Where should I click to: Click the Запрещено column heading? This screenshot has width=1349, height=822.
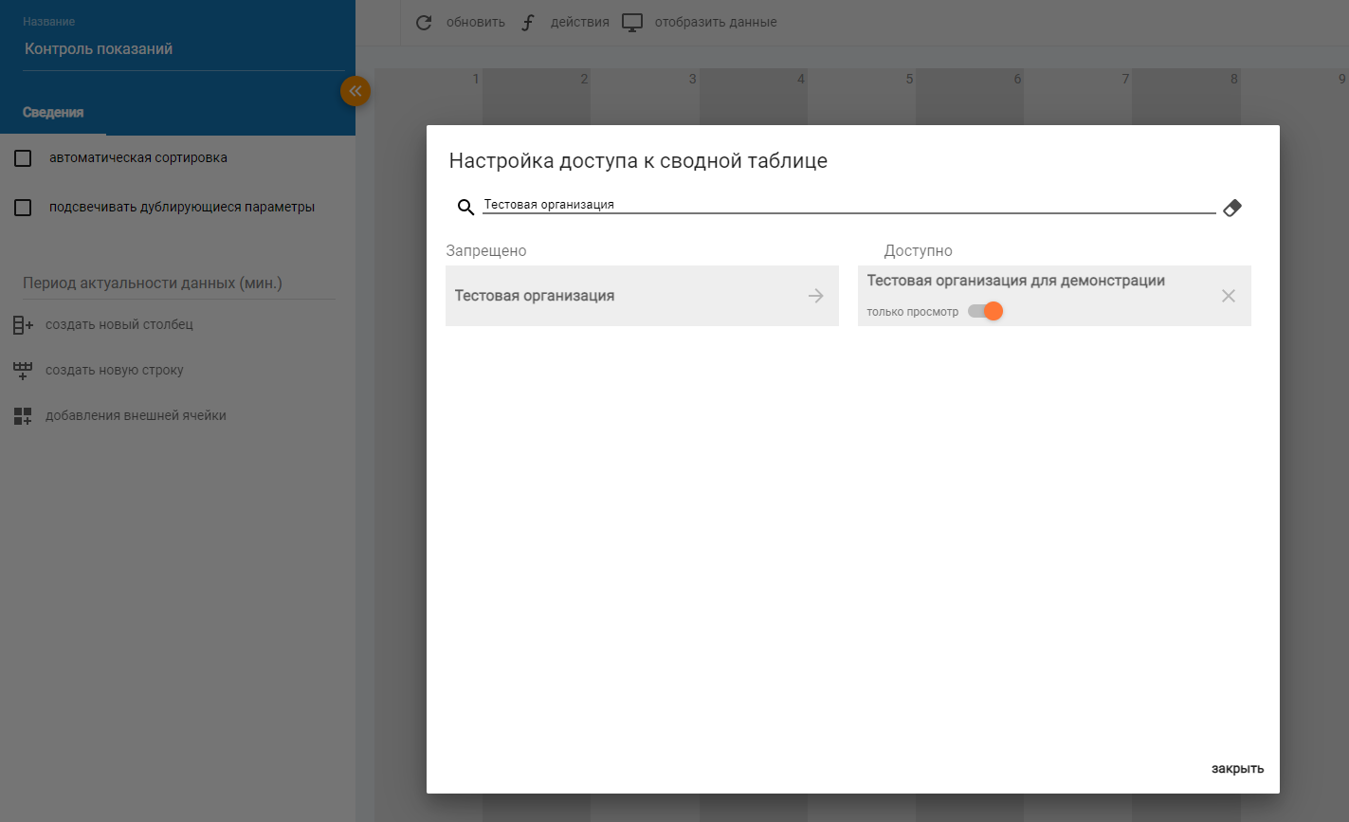coord(486,251)
